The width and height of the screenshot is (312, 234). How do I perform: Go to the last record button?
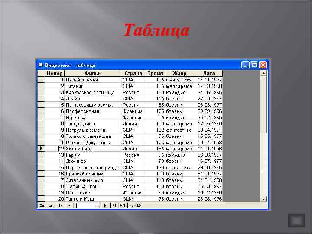[114, 205]
